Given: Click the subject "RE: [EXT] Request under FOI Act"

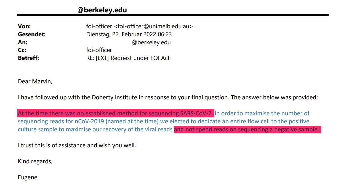Looking at the screenshot, I should tap(128, 58).
